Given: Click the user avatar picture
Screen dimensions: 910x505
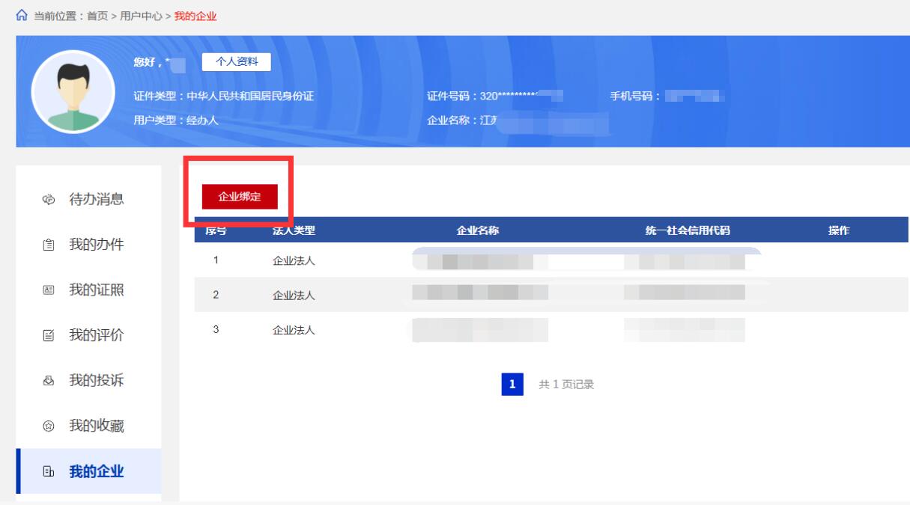Looking at the screenshot, I should click(x=69, y=91).
